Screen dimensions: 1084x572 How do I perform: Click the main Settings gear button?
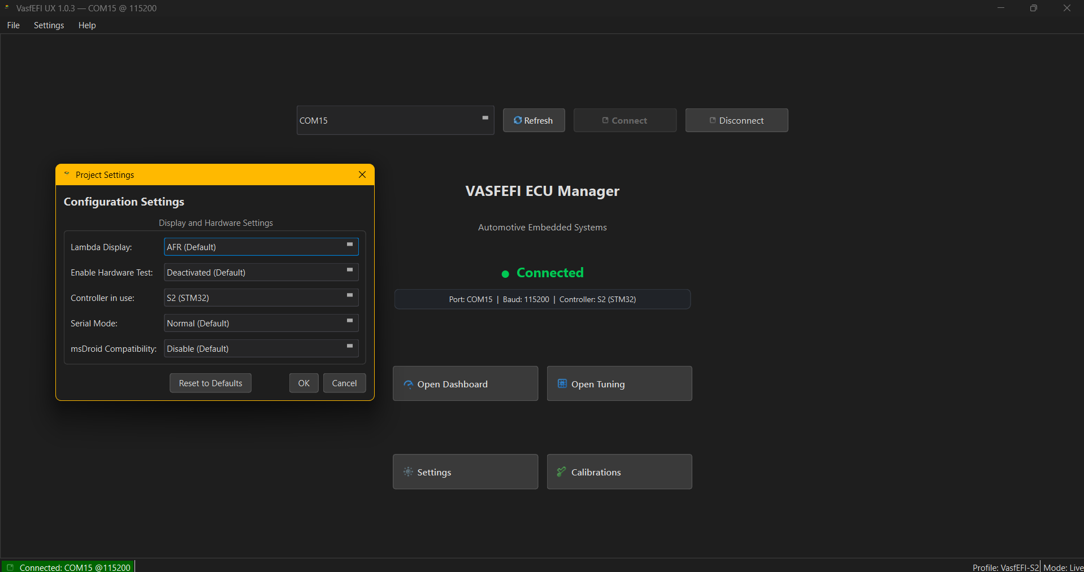[x=465, y=471]
